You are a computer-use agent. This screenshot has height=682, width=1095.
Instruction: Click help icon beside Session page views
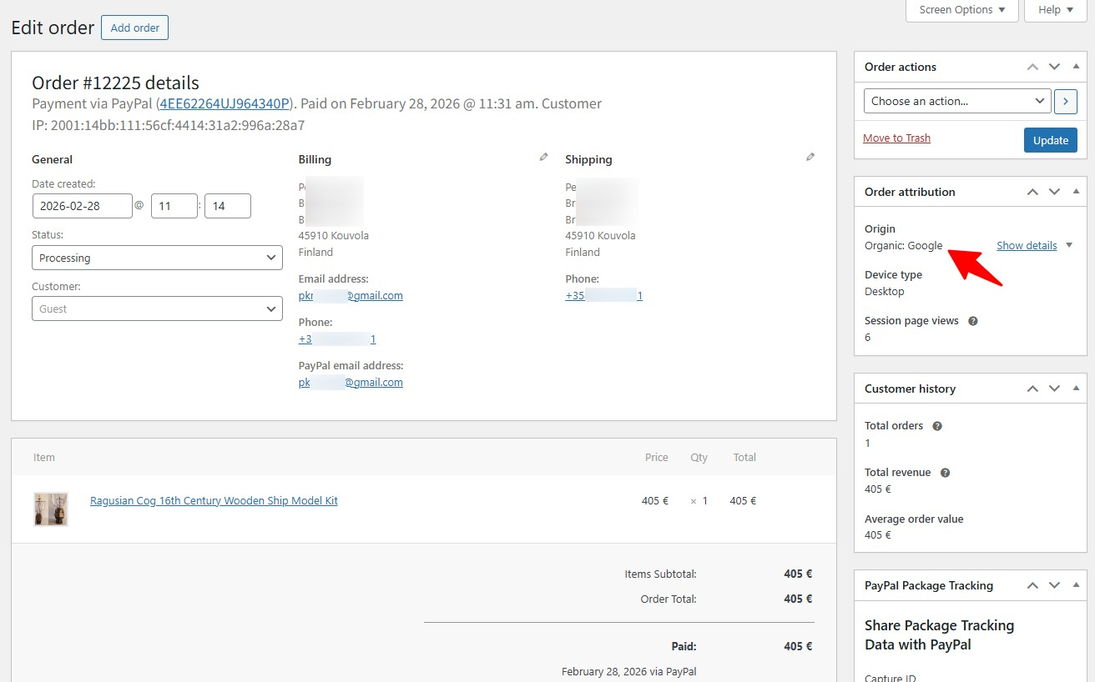[972, 321]
